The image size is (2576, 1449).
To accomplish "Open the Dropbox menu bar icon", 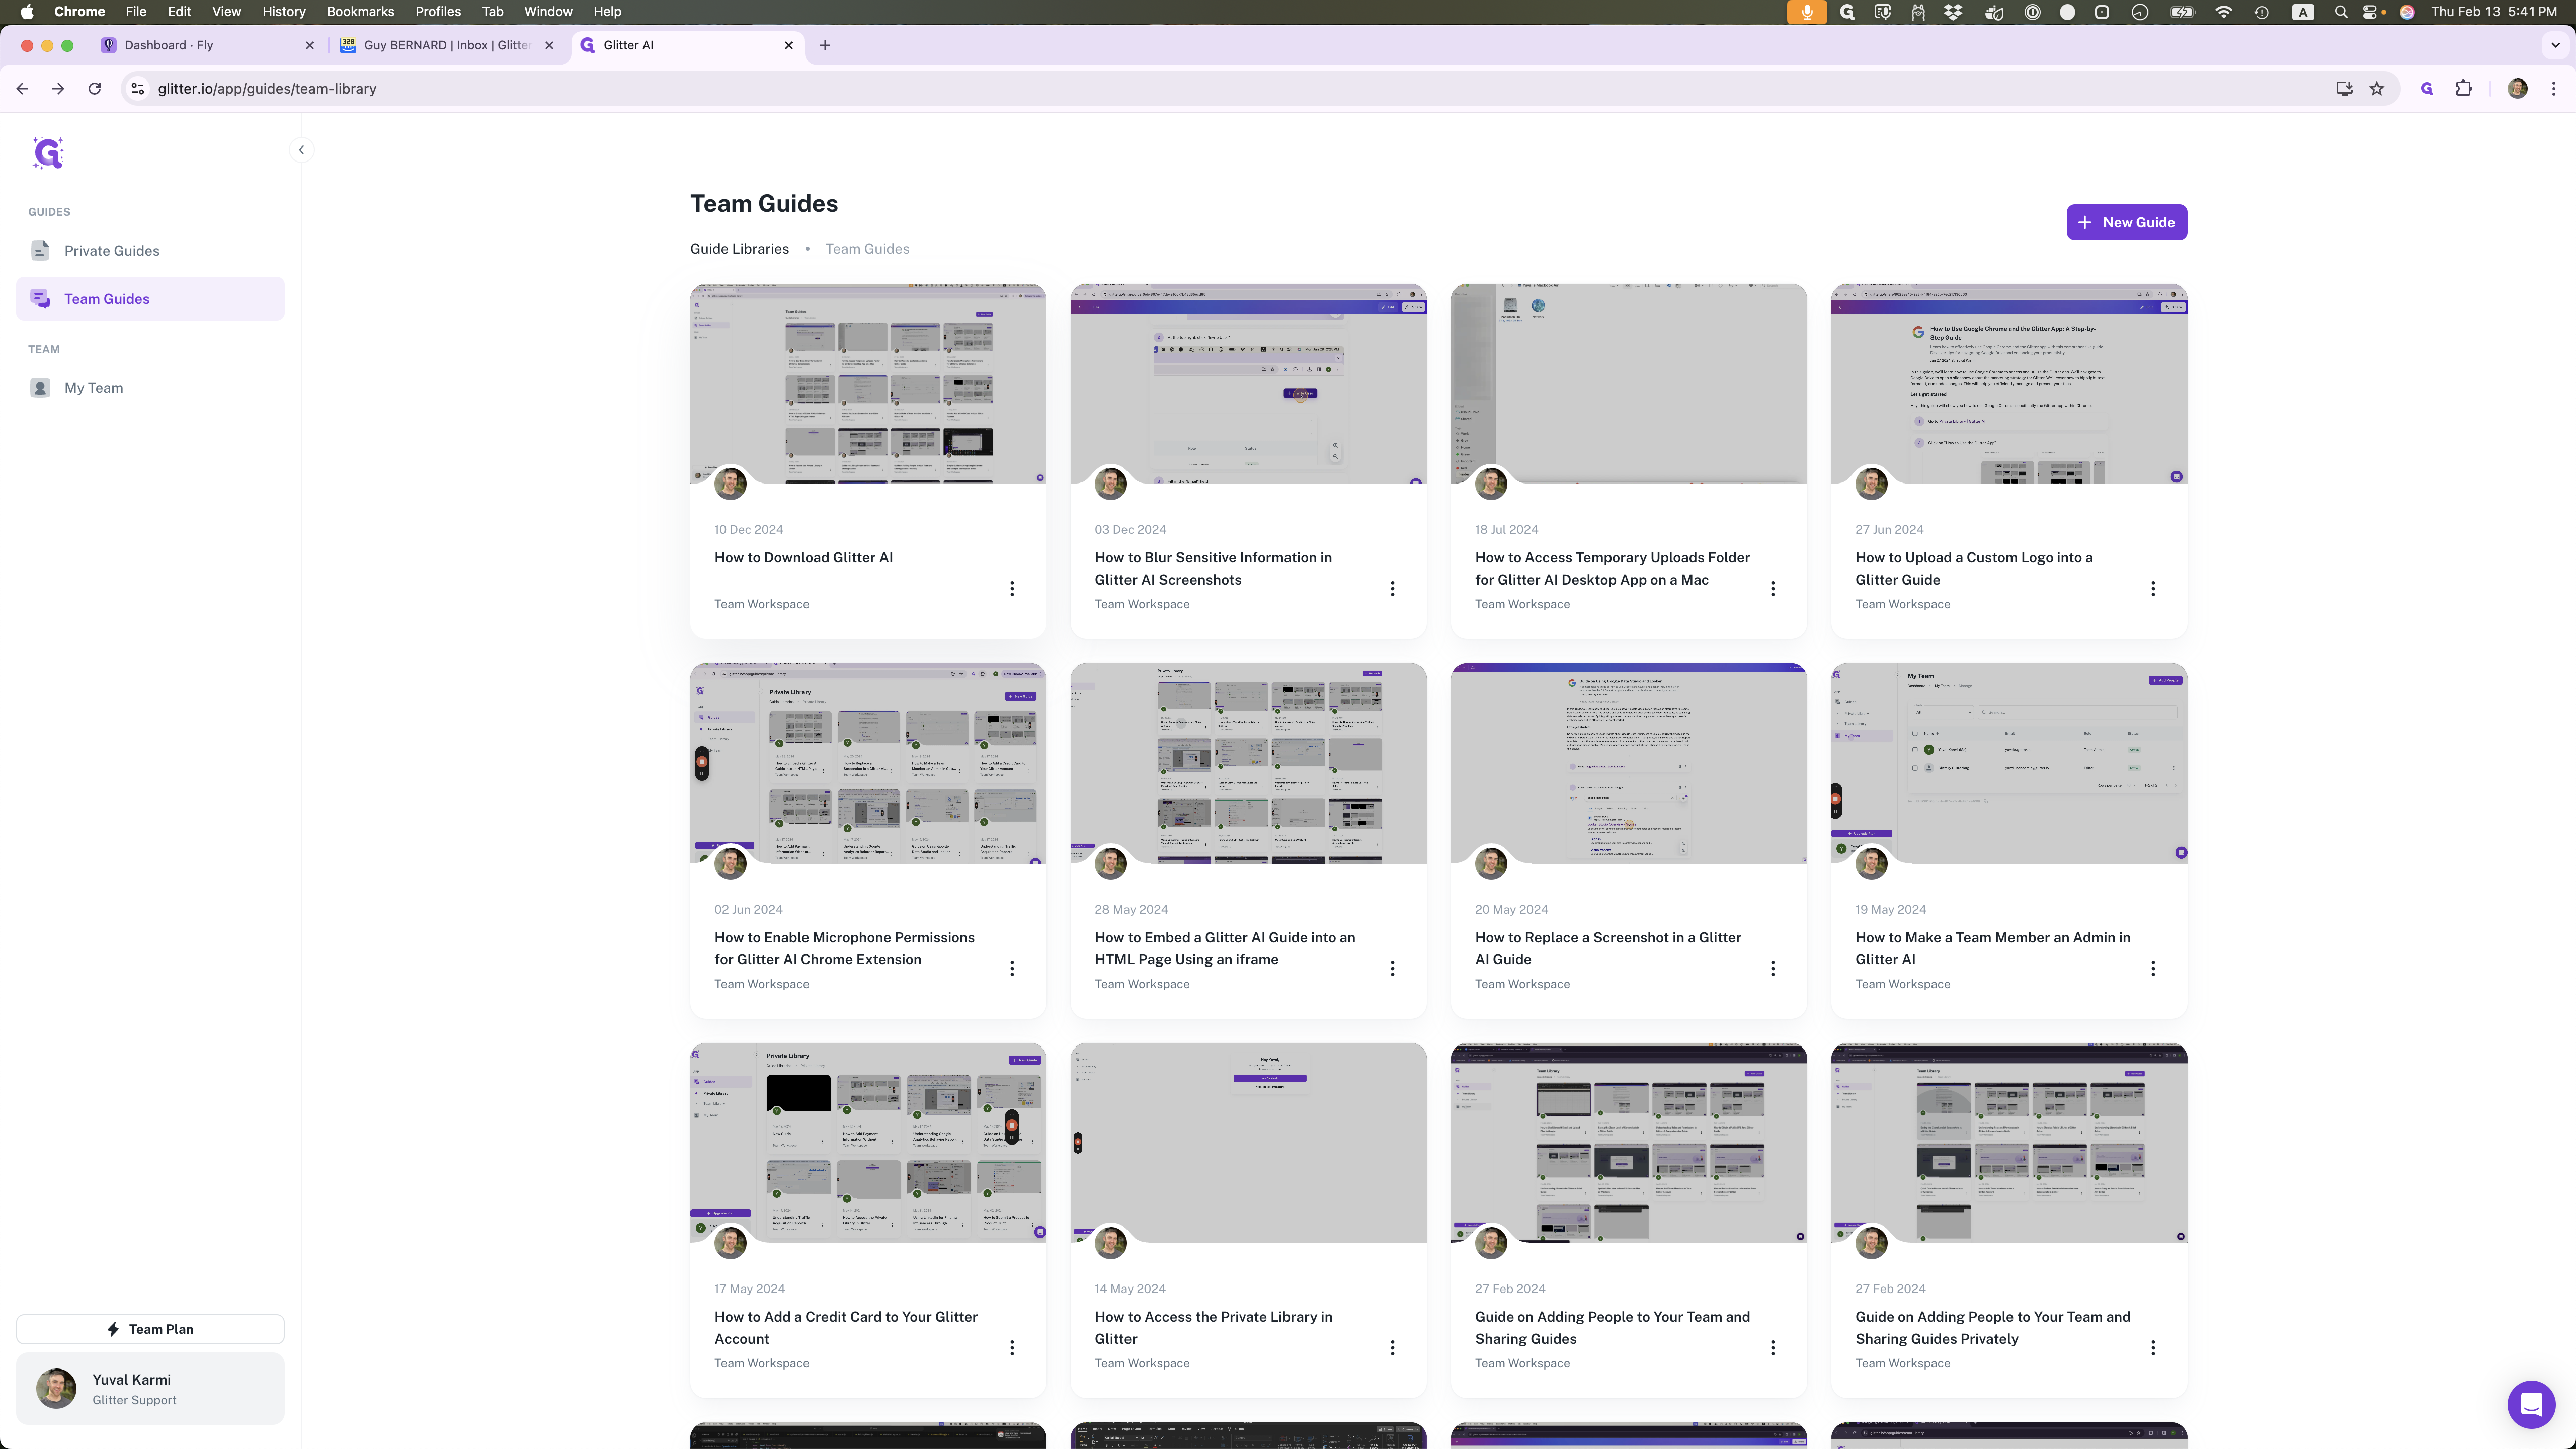I will click(x=1953, y=12).
